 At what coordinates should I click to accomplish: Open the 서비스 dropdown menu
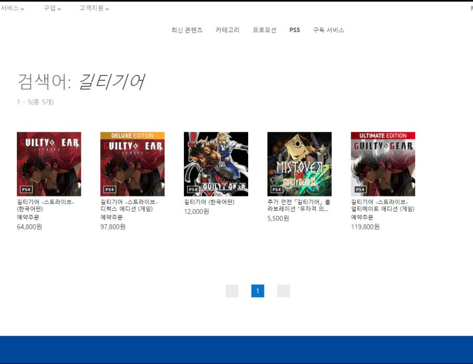[13, 8]
